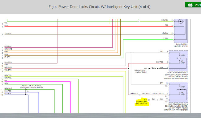Click the BLU/BLK wire label
The height and width of the screenshot is (118, 201).
[x=8, y=94]
